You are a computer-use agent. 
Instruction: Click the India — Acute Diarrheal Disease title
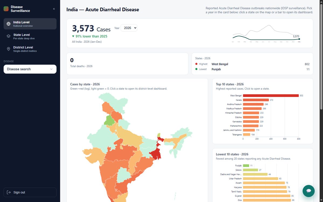tap(103, 10)
